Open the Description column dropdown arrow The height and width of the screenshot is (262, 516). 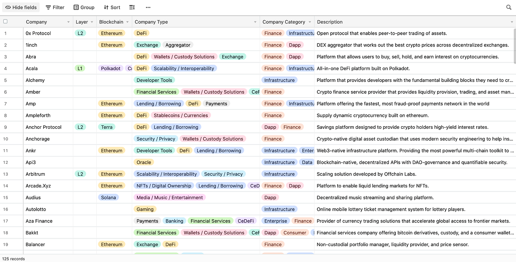512,22
